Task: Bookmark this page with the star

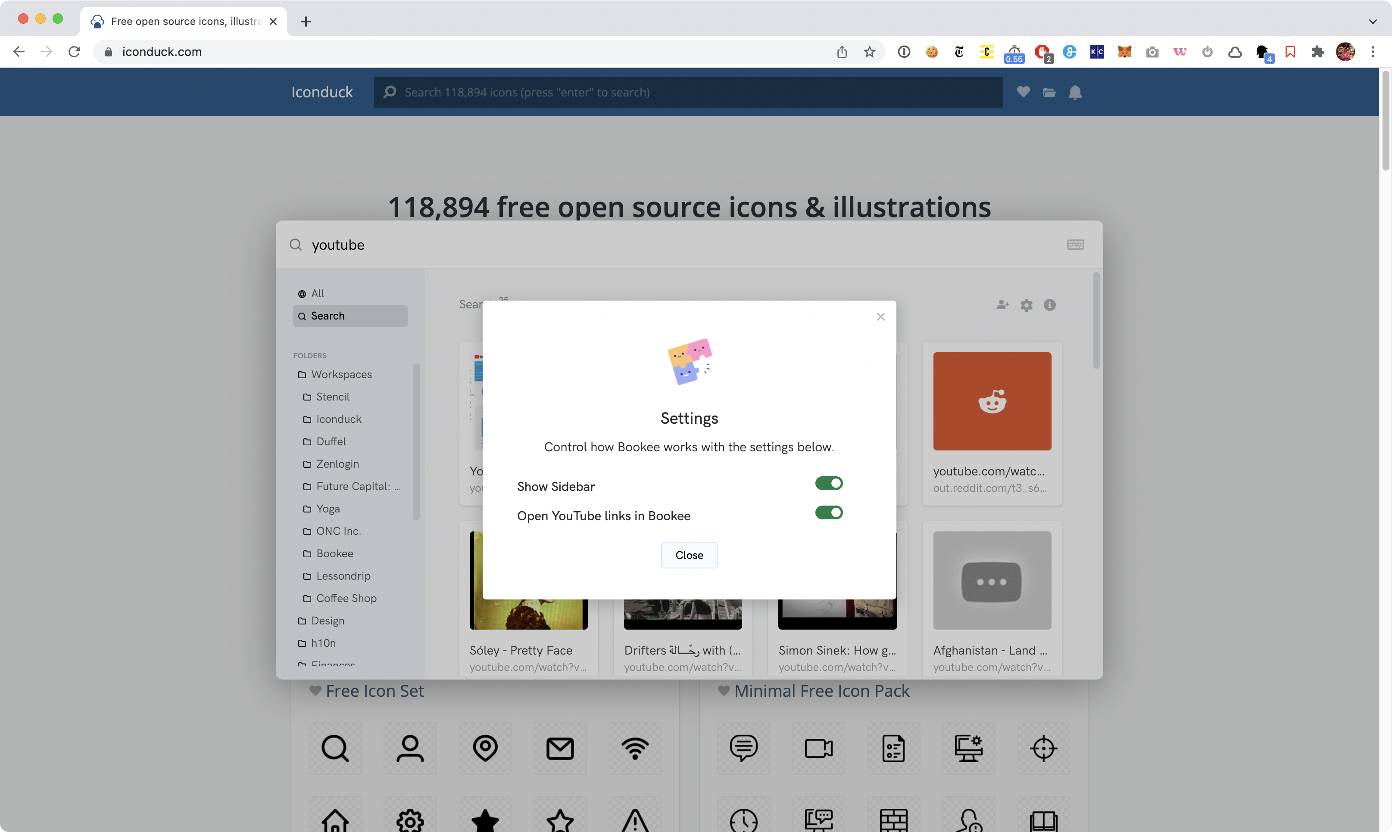Action: pos(869,52)
